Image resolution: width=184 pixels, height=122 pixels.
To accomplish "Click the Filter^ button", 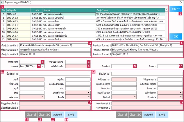I will pyautogui.click(x=176, y=9).
